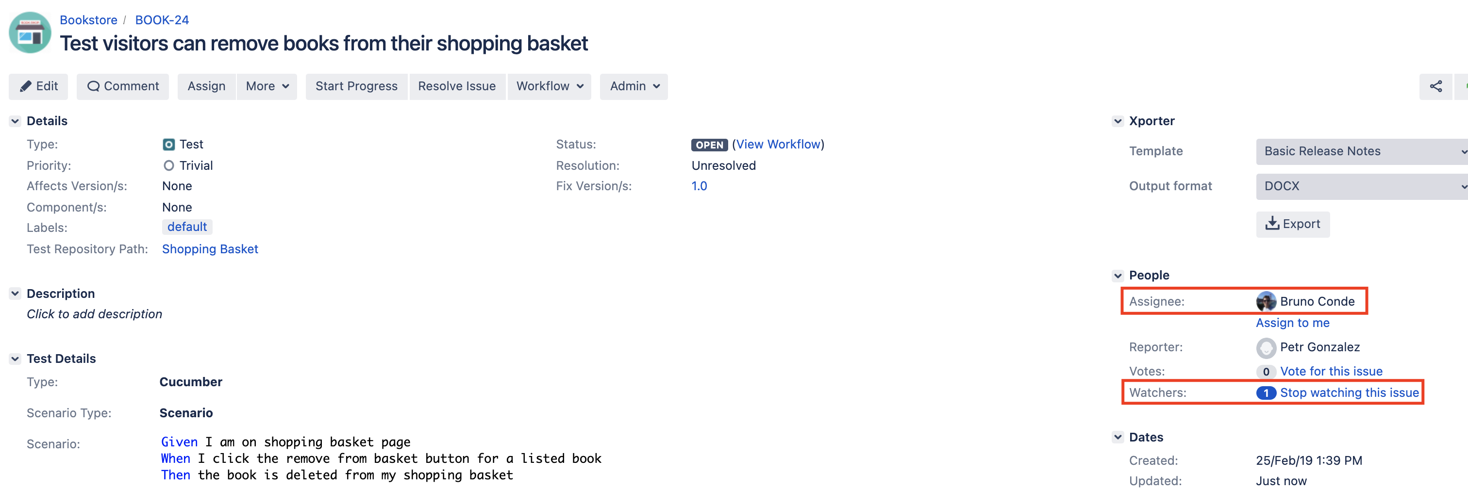This screenshot has width=1468, height=490.
Task: Click the votes count badge
Action: 1266,372
